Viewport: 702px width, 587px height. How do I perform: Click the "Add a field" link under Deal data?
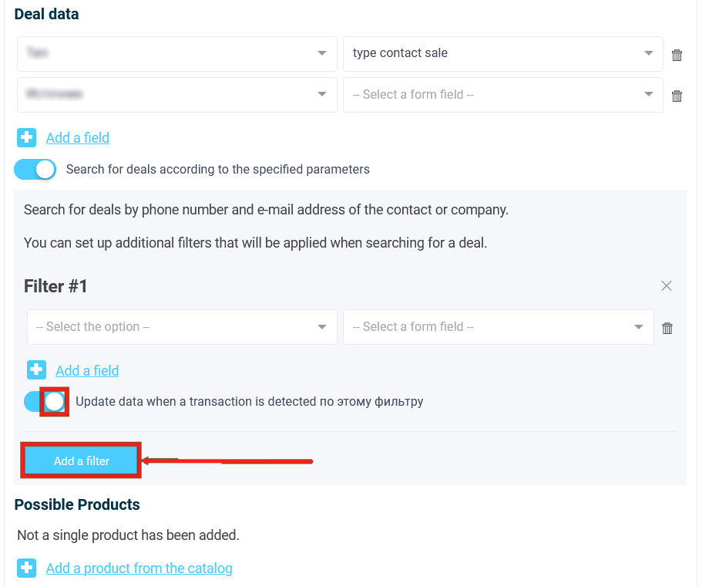[x=77, y=137]
